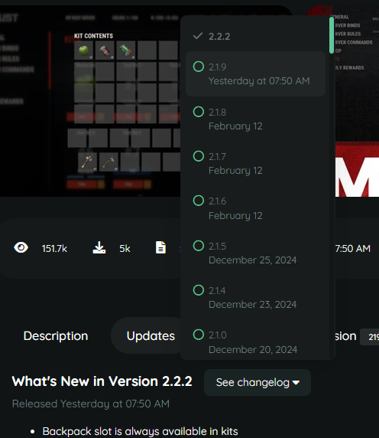
Task: Click the version dropdown scrollbar thumb
Action: [332, 35]
